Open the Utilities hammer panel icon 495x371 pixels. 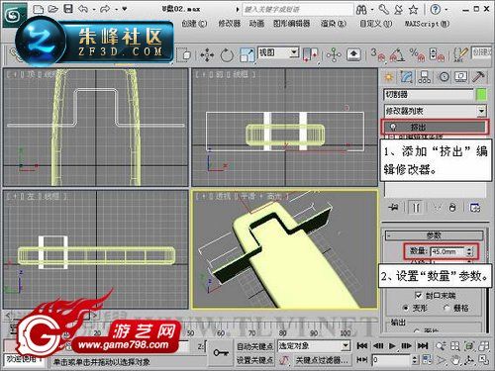click(478, 77)
